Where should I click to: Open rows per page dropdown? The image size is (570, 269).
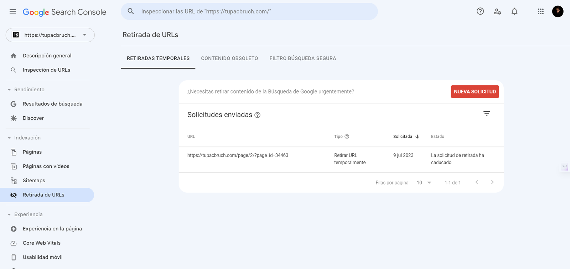pos(424,183)
